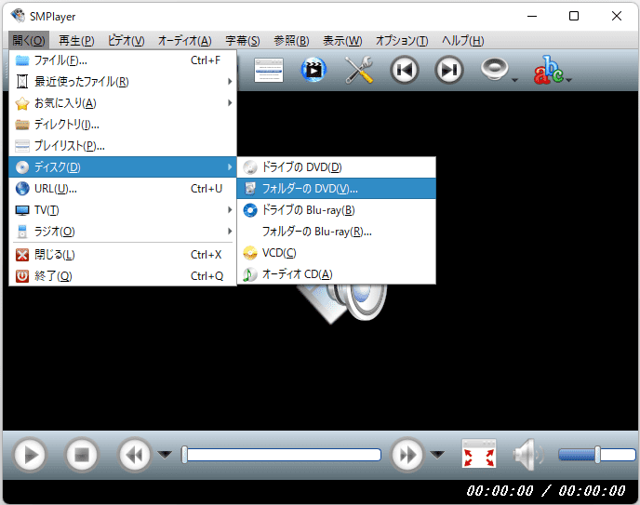
Task: Click the 00:00:00 / 00:00:00 time display
Action: tap(546, 490)
